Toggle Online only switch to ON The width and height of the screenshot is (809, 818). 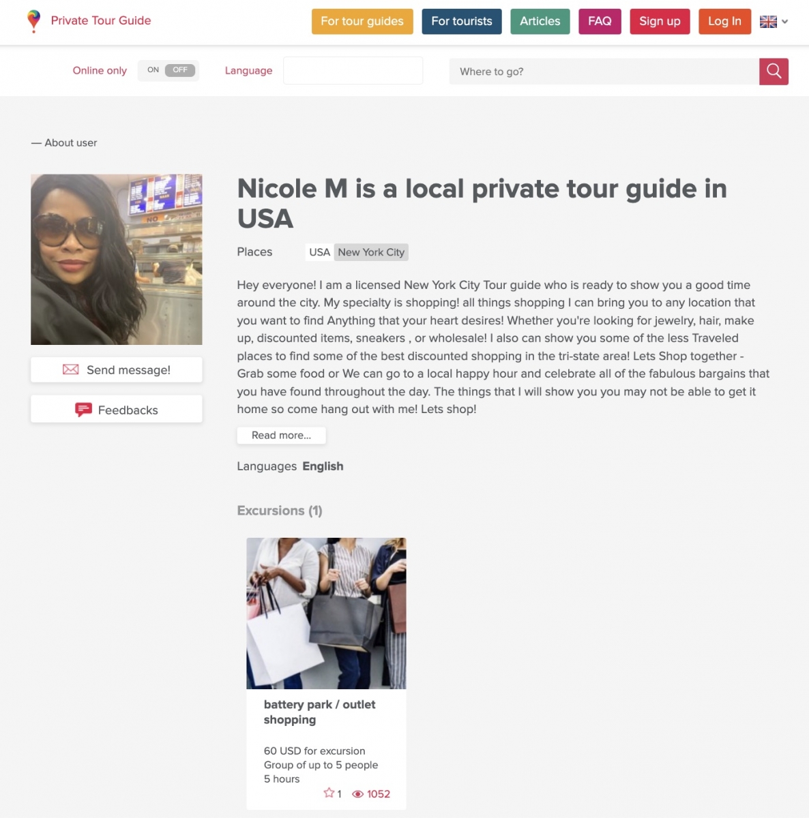(x=153, y=70)
